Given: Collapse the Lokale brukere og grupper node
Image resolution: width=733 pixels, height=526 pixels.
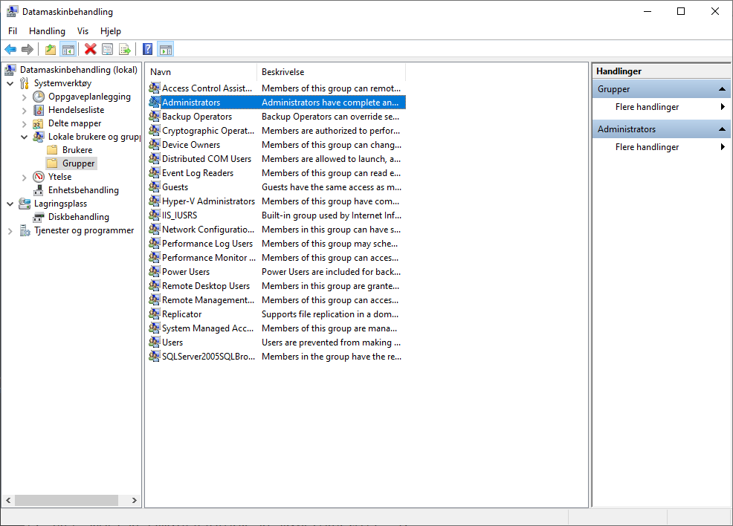Looking at the screenshot, I should (x=25, y=137).
